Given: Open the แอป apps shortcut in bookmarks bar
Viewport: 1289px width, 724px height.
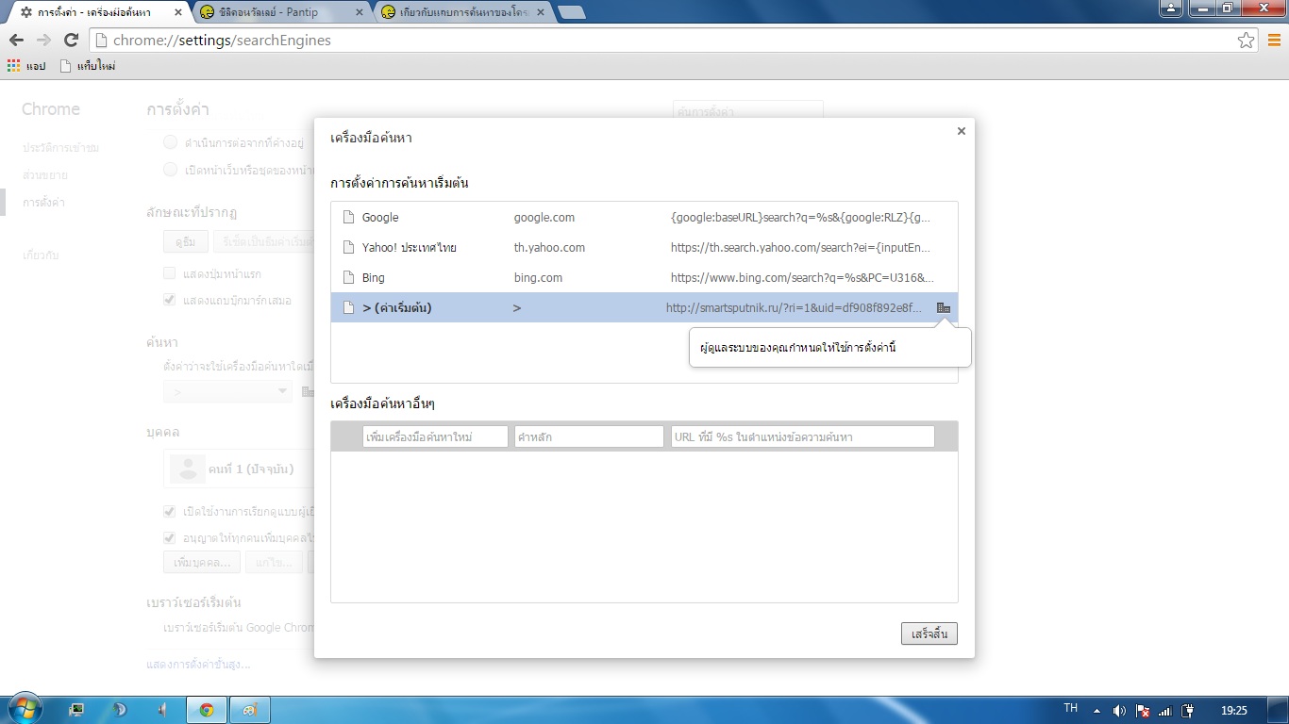Looking at the screenshot, I should tap(26, 66).
